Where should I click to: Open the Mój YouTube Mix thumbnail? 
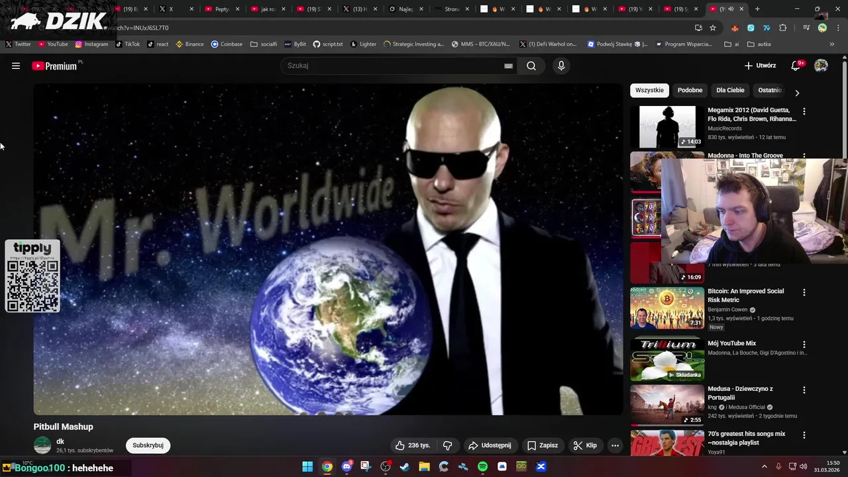(x=667, y=360)
